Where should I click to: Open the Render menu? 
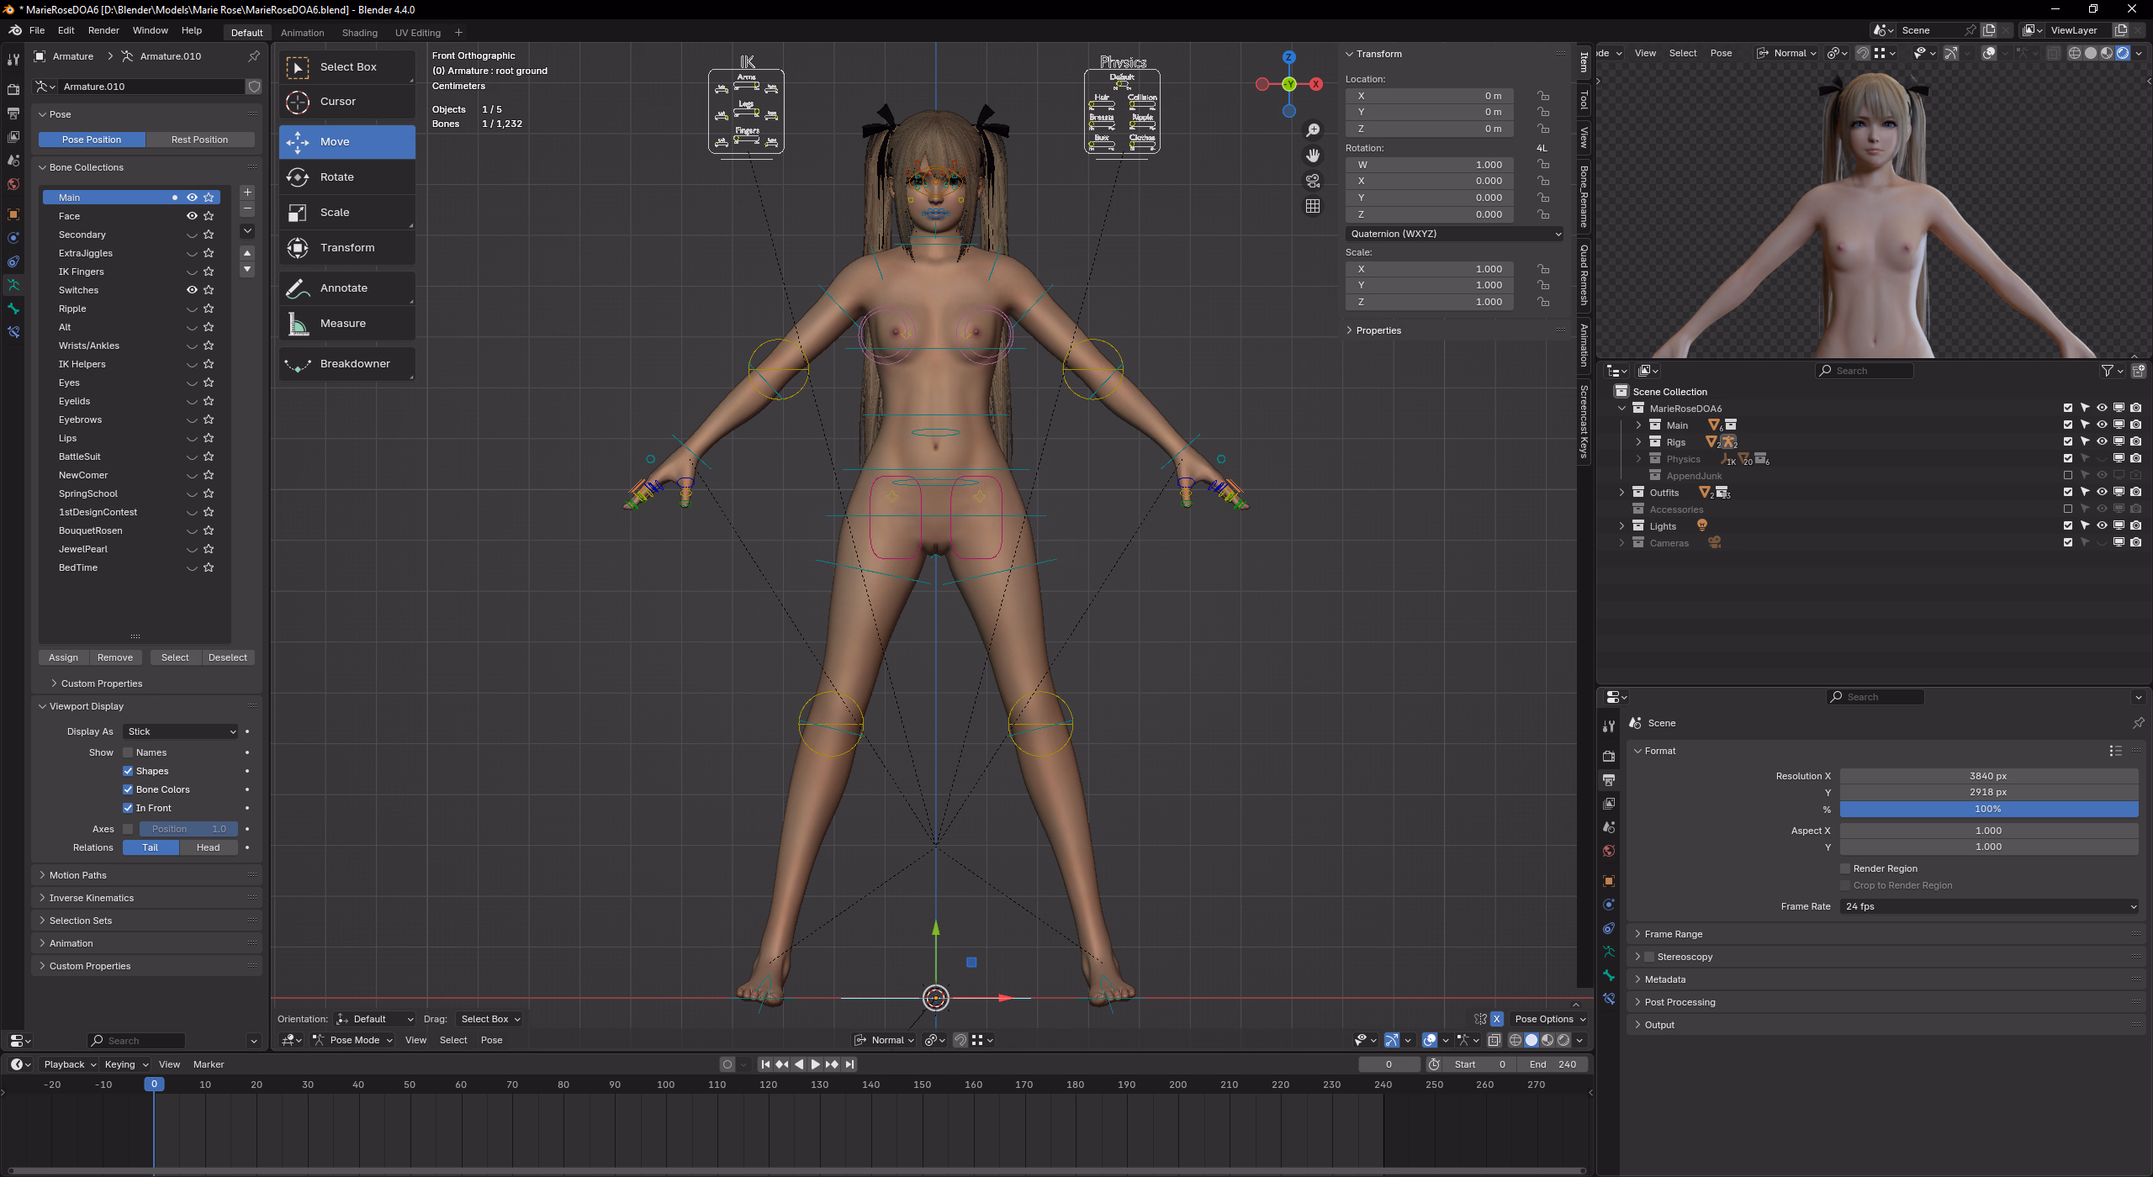pyautogui.click(x=103, y=30)
